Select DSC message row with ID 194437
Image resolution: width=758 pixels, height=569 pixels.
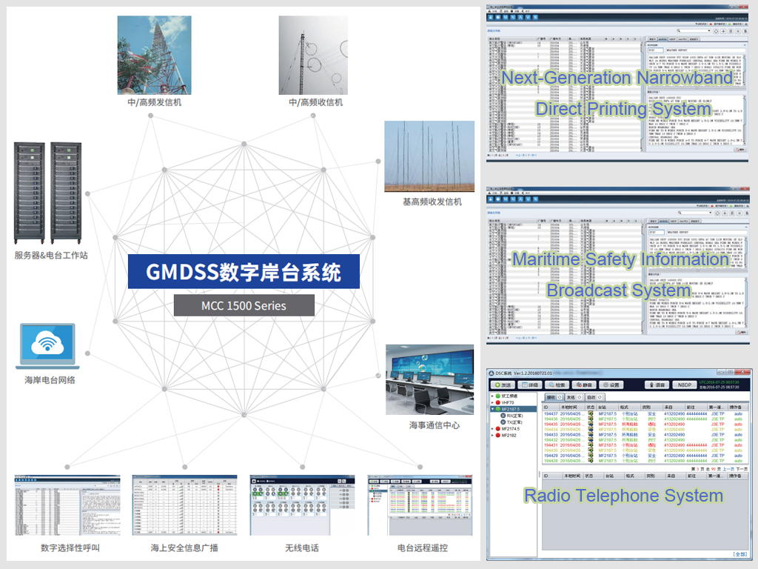[x=643, y=414]
